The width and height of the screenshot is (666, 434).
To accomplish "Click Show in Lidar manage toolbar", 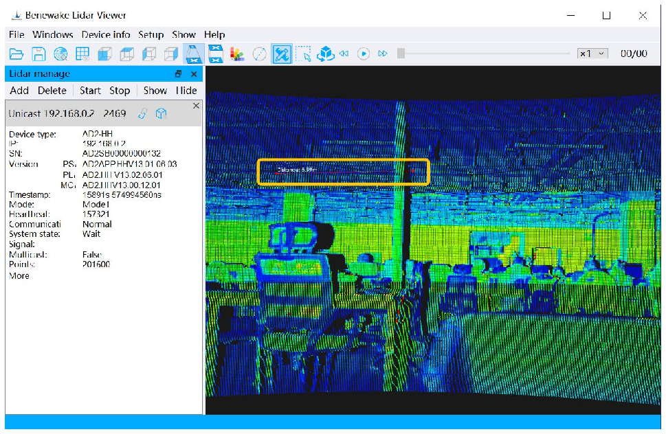I will pyautogui.click(x=155, y=91).
